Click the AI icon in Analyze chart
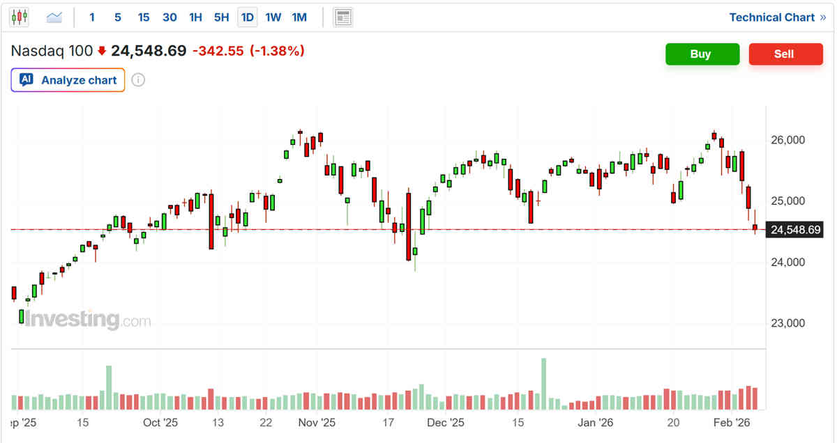Image resolution: width=837 pixels, height=443 pixels. pyautogui.click(x=27, y=80)
